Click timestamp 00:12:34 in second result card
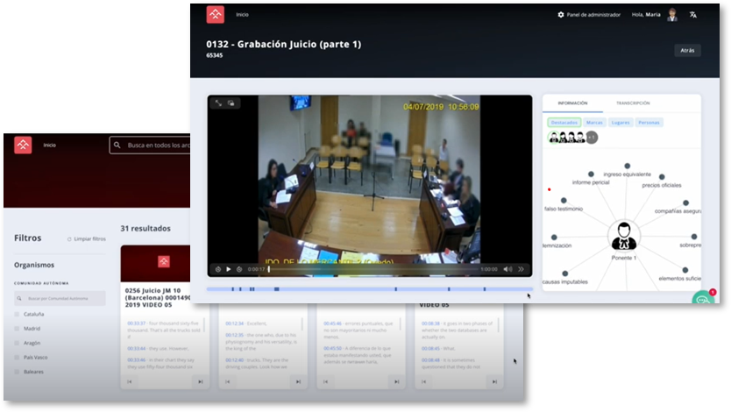 click(235, 323)
